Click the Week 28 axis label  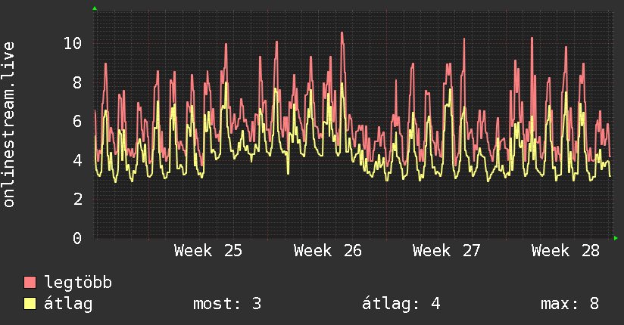pos(566,251)
